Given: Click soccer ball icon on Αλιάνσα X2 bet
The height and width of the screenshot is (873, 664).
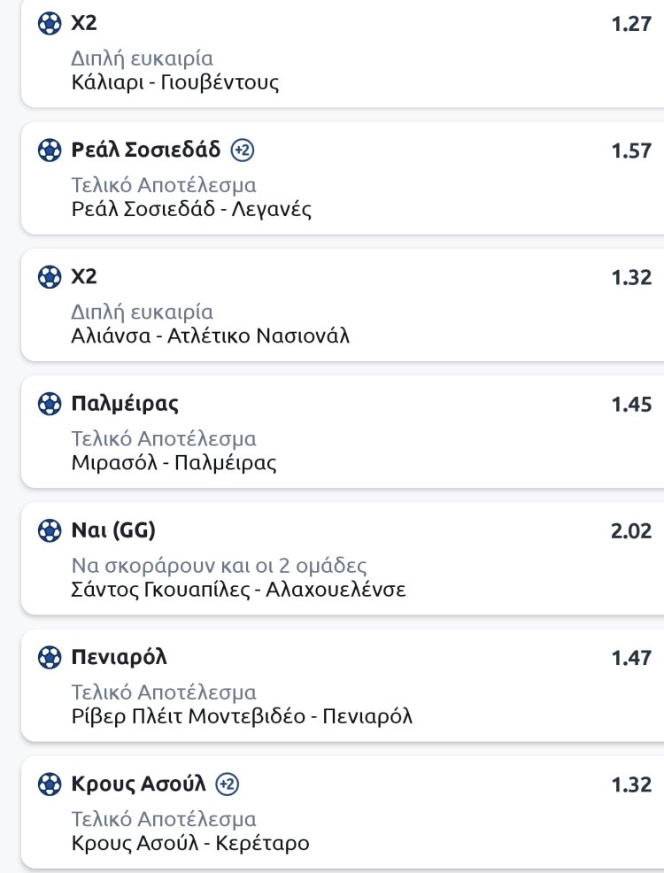Looking at the screenshot, I should point(50,277).
